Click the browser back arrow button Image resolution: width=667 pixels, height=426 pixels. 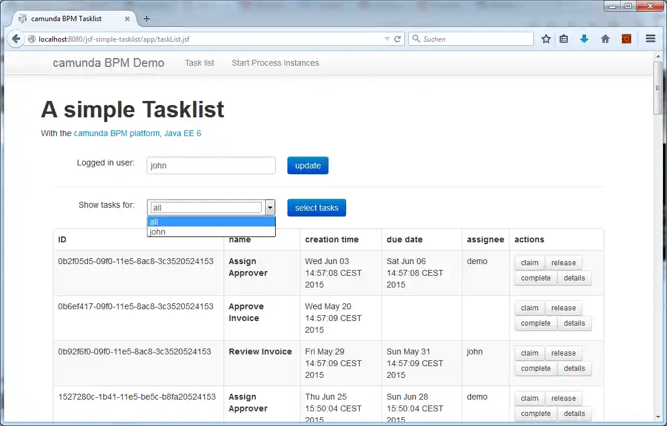pyautogui.click(x=16, y=39)
